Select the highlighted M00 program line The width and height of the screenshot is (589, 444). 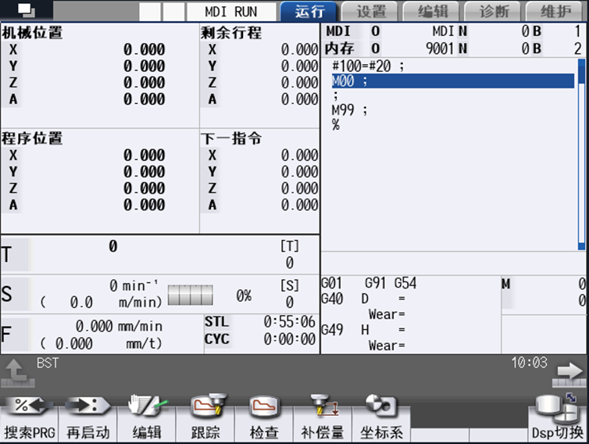(x=452, y=81)
